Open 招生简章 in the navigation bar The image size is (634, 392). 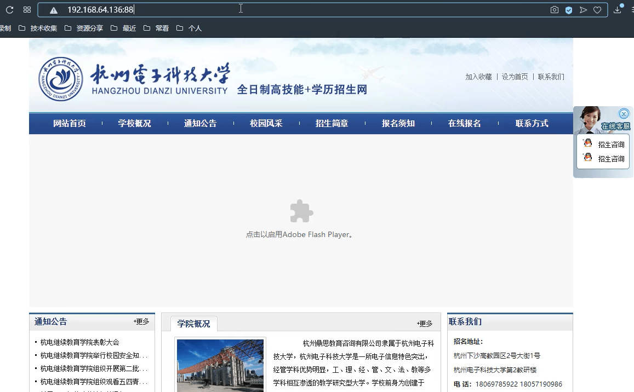tap(332, 123)
